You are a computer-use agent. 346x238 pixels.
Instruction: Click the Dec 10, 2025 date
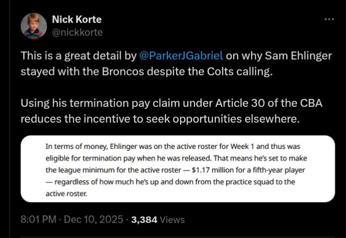click(x=94, y=220)
